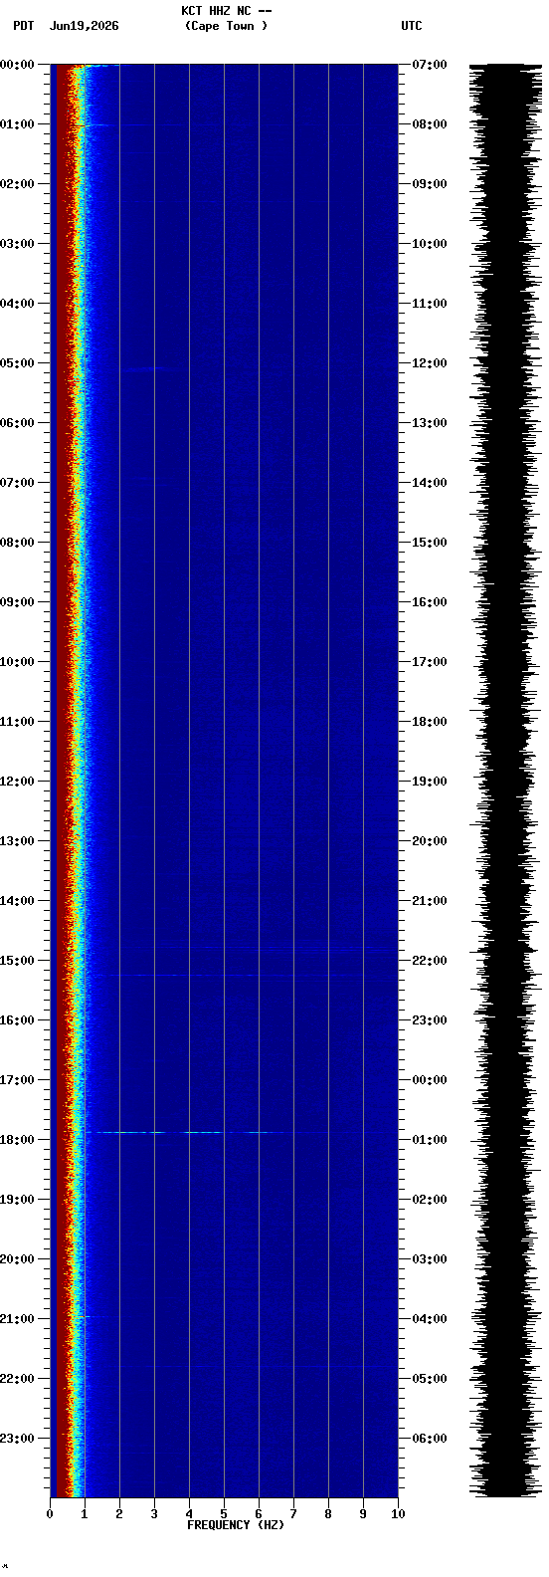Click the PDT time label '22:00'
The width and height of the screenshot is (549, 1577).
coord(17,1379)
